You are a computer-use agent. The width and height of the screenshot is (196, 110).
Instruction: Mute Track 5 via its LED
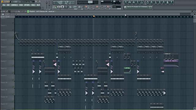13,52
